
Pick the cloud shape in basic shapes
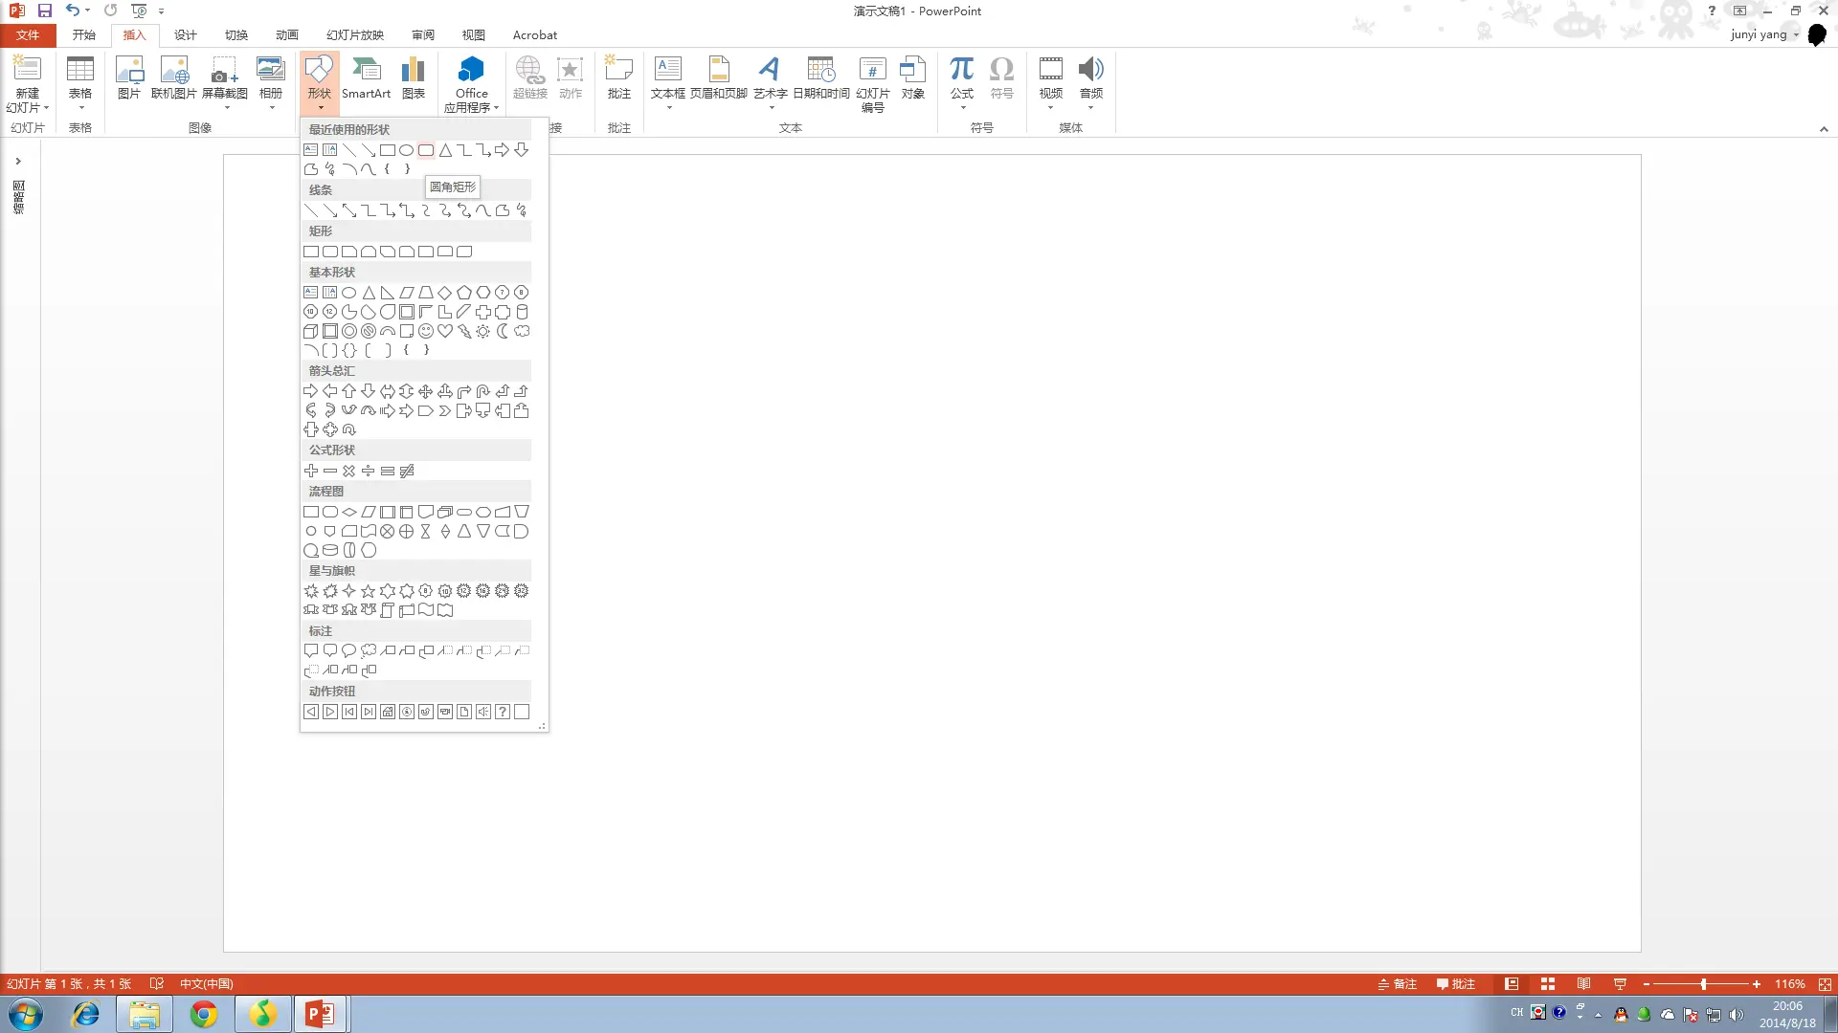pyautogui.click(x=522, y=331)
